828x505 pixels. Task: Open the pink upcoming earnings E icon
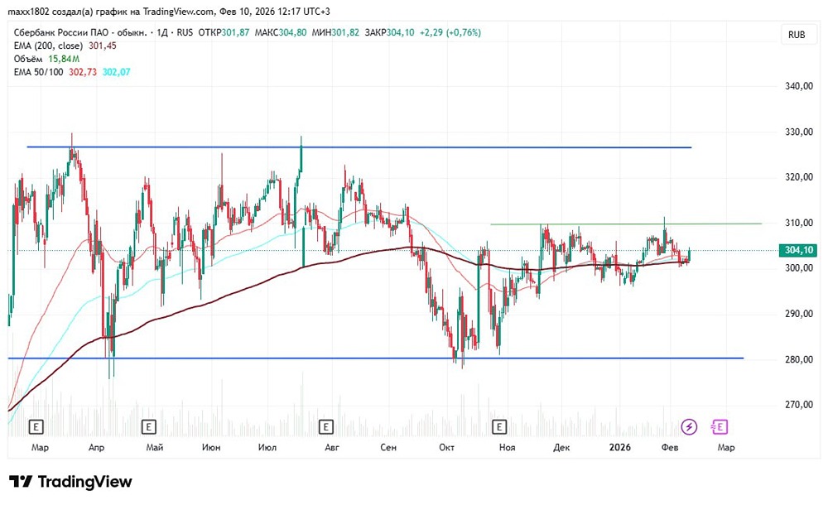pyautogui.click(x=720, y=426)
